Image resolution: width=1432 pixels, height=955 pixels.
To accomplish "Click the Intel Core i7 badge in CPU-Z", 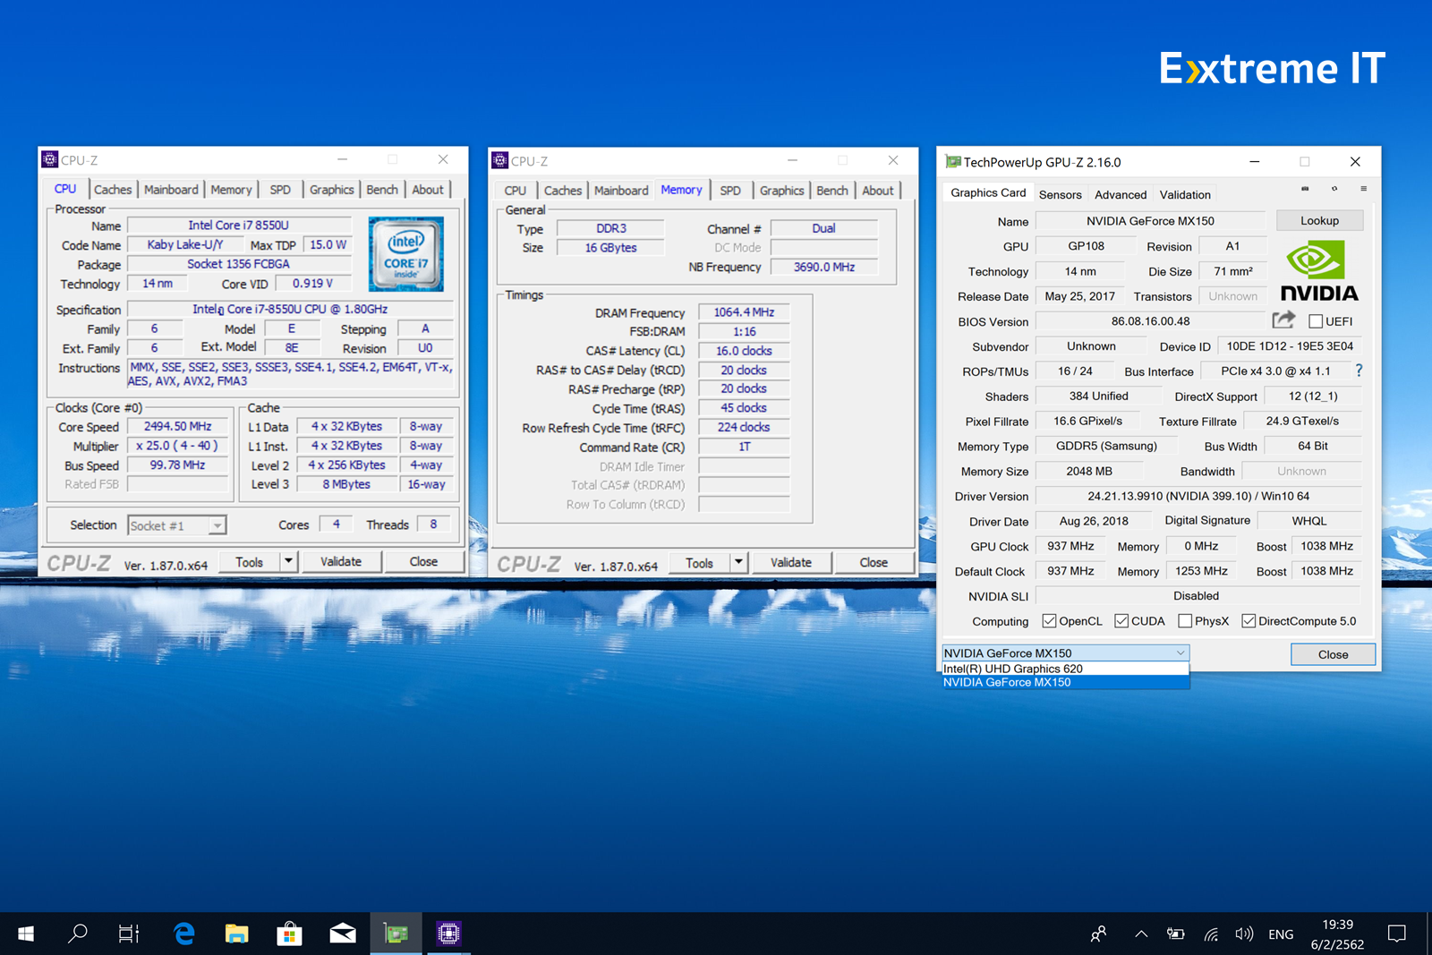I will point(406,254).
